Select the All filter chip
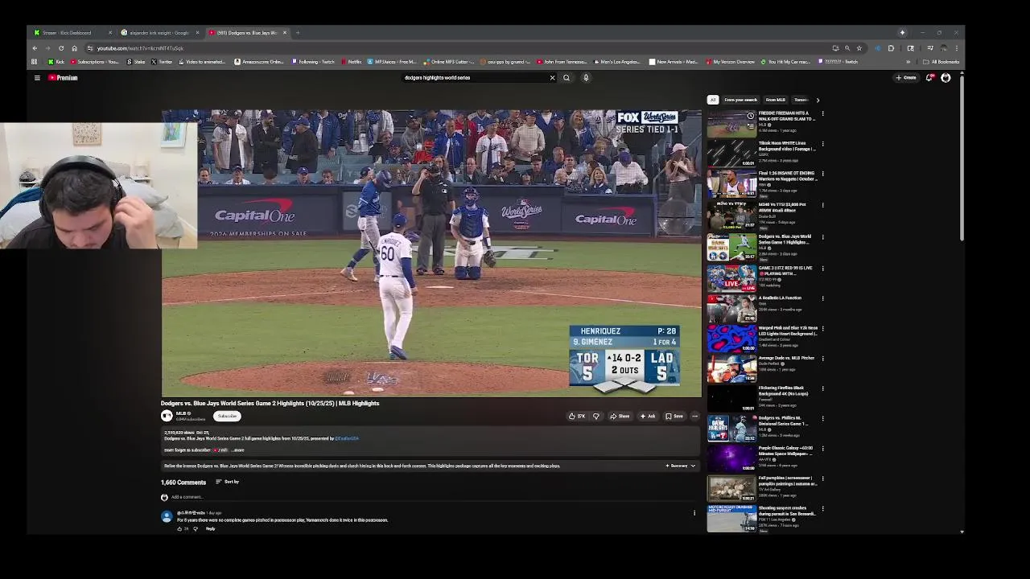1030x579 pixels. (712, 101)
